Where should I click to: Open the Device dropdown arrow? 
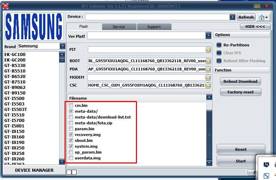232,17
